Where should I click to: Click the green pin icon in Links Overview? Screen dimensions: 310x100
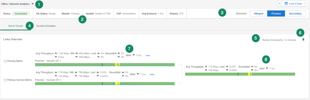[x=303, y=40]
